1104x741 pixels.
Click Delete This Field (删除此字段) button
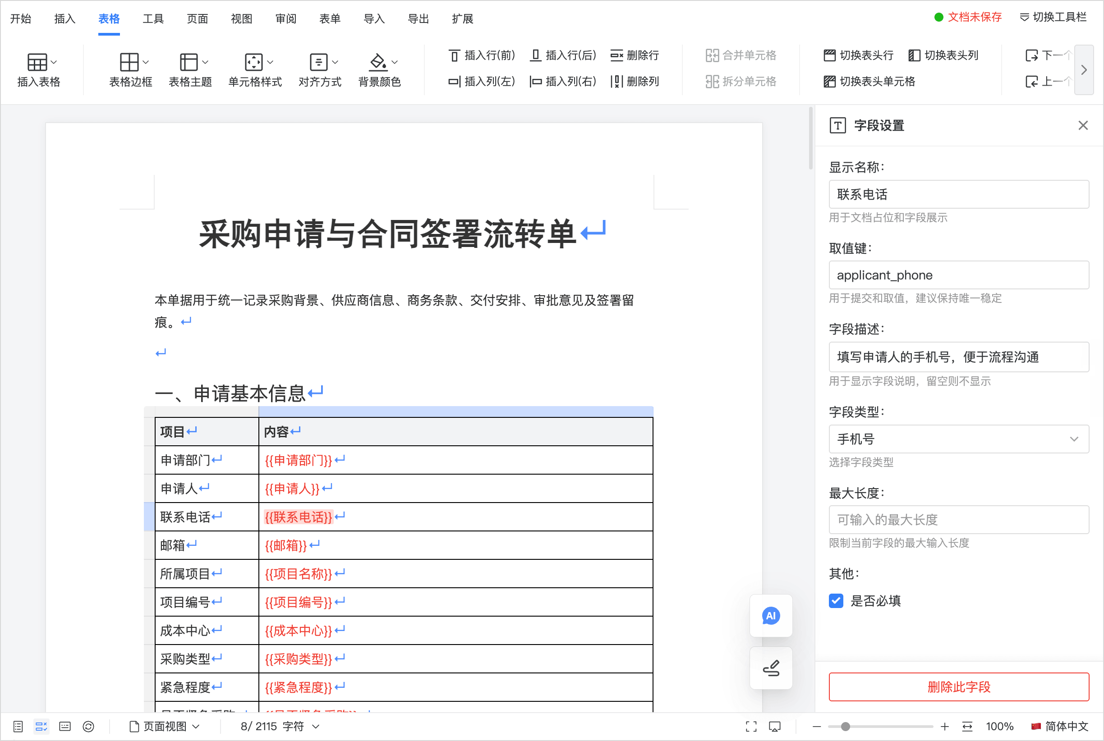pyautogui.click(x=959, y=686)
